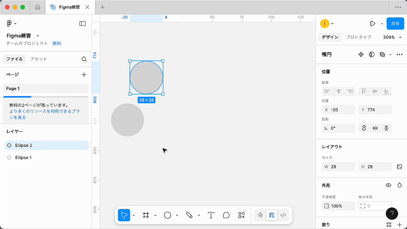Open the Figma main menu logo

click(x=9, y=24)
